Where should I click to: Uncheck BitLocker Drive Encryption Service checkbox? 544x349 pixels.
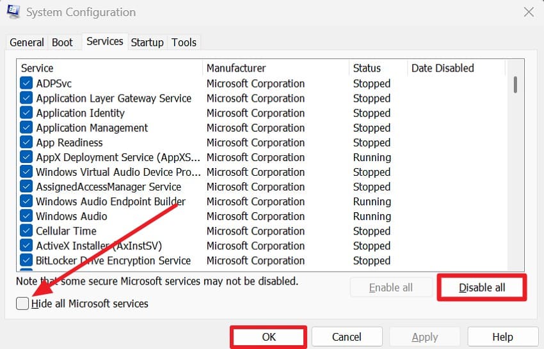pyautogui.click(x=26, y=260)
